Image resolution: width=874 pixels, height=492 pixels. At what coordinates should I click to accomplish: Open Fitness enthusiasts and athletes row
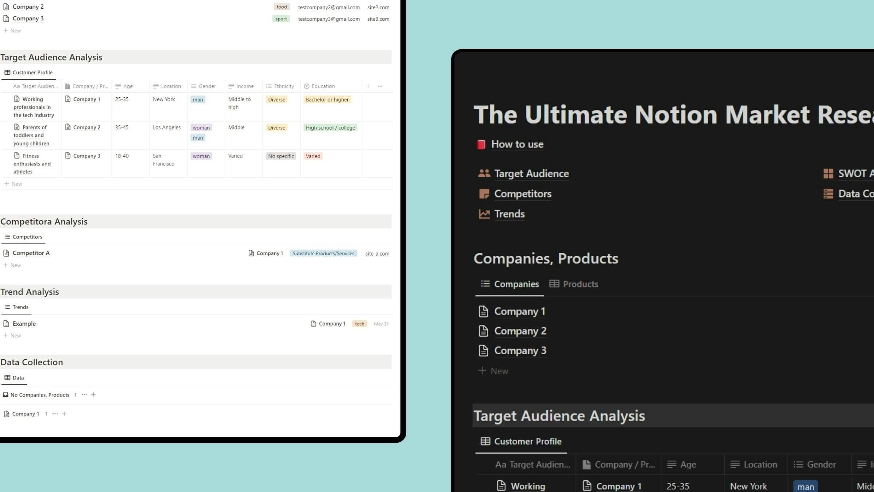[32, 164]
